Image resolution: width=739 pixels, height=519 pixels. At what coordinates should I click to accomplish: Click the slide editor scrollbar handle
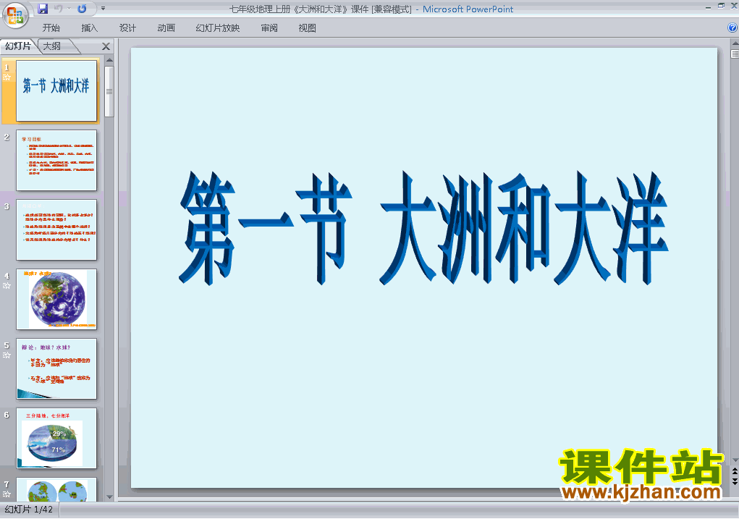coord(735,54)
